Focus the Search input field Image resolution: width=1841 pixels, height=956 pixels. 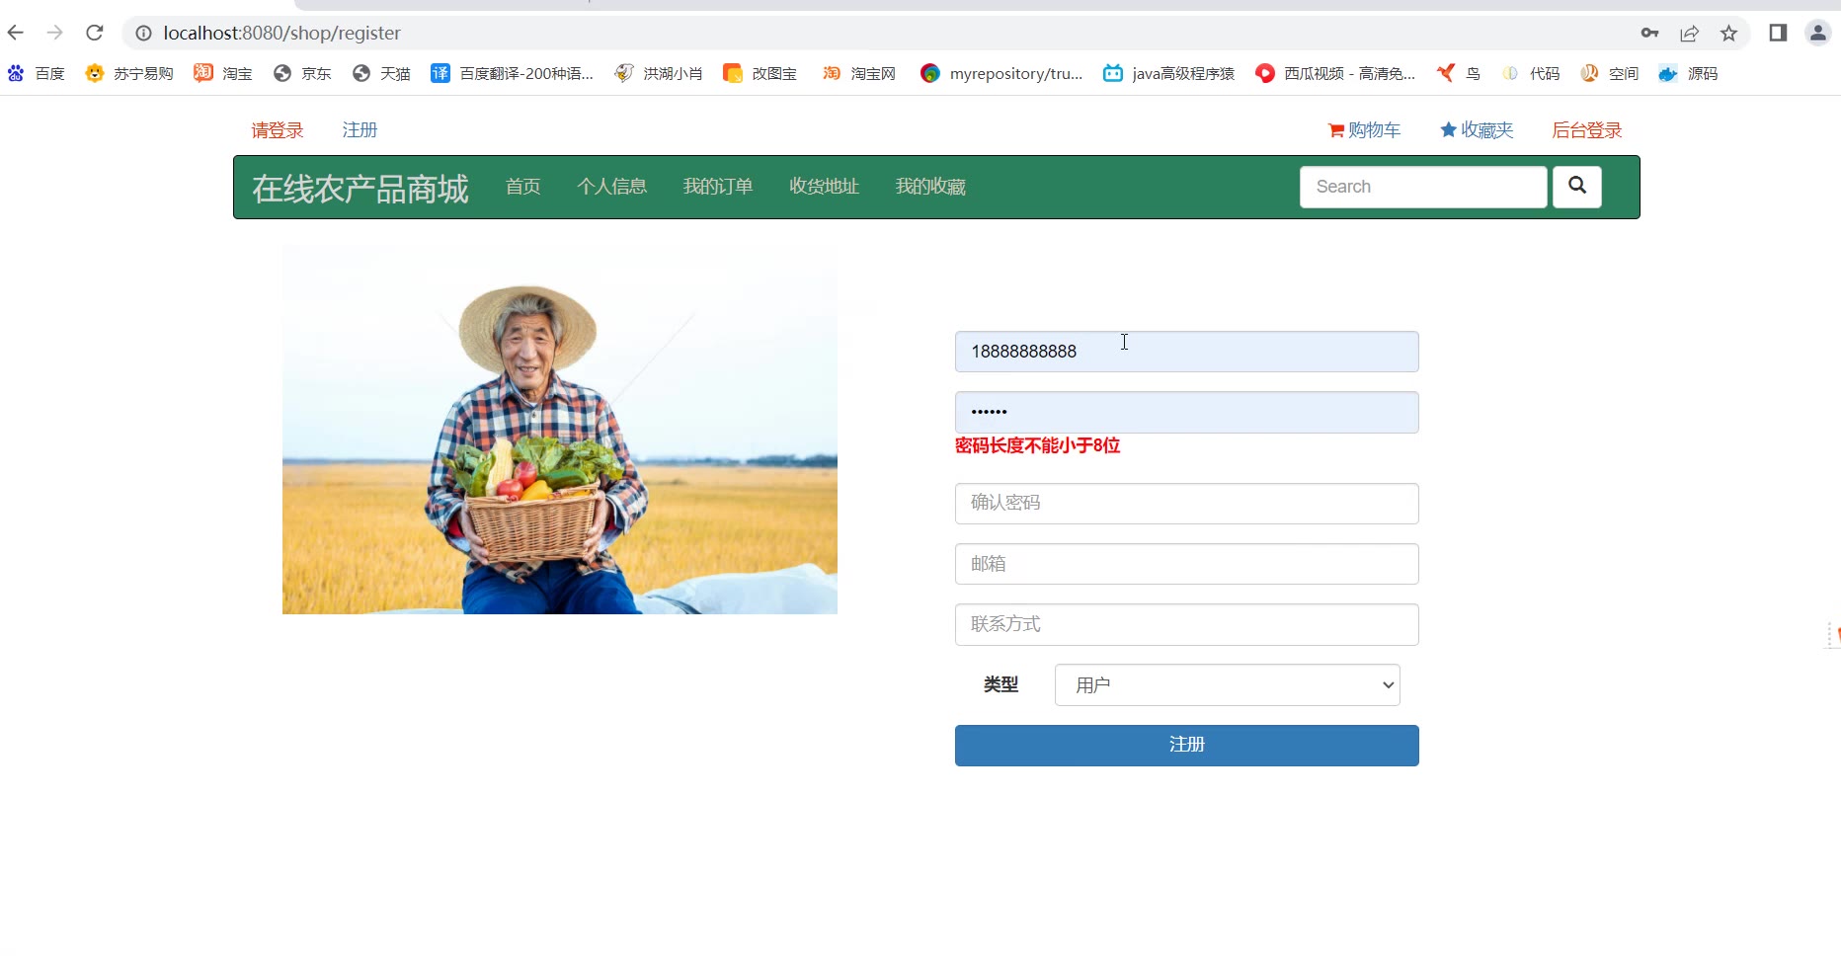1423,187
